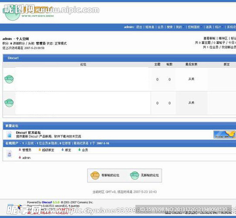Click the 在线用户 header text
The height and width of the screenshot is (218, 236).
pyautogui.click(x=12, y=143)
